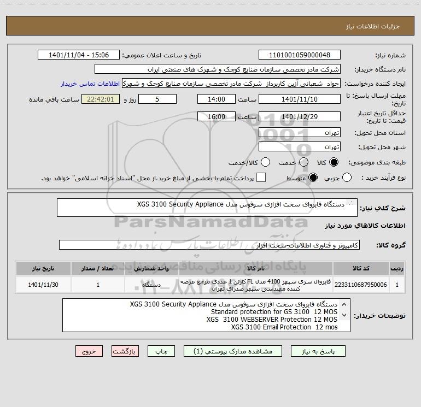The image size is (421, 407).
Task: Click the خروج exit button
Action: 89,351
